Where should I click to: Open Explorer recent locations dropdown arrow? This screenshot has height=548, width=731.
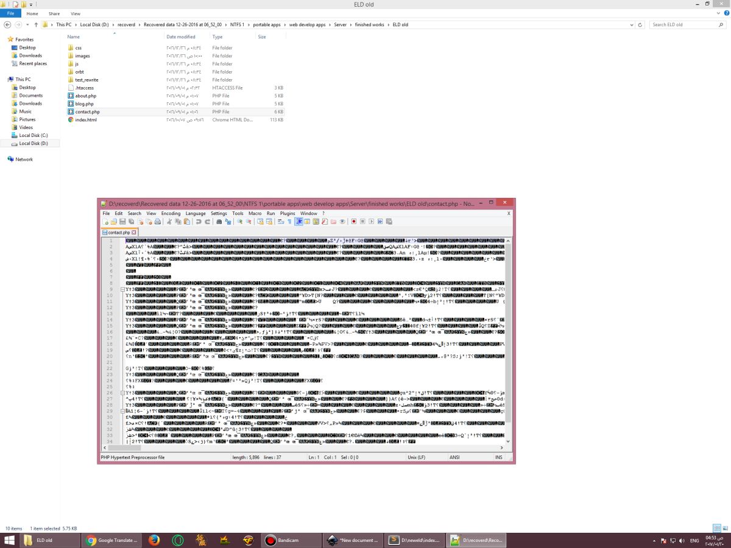click(28, 25)
